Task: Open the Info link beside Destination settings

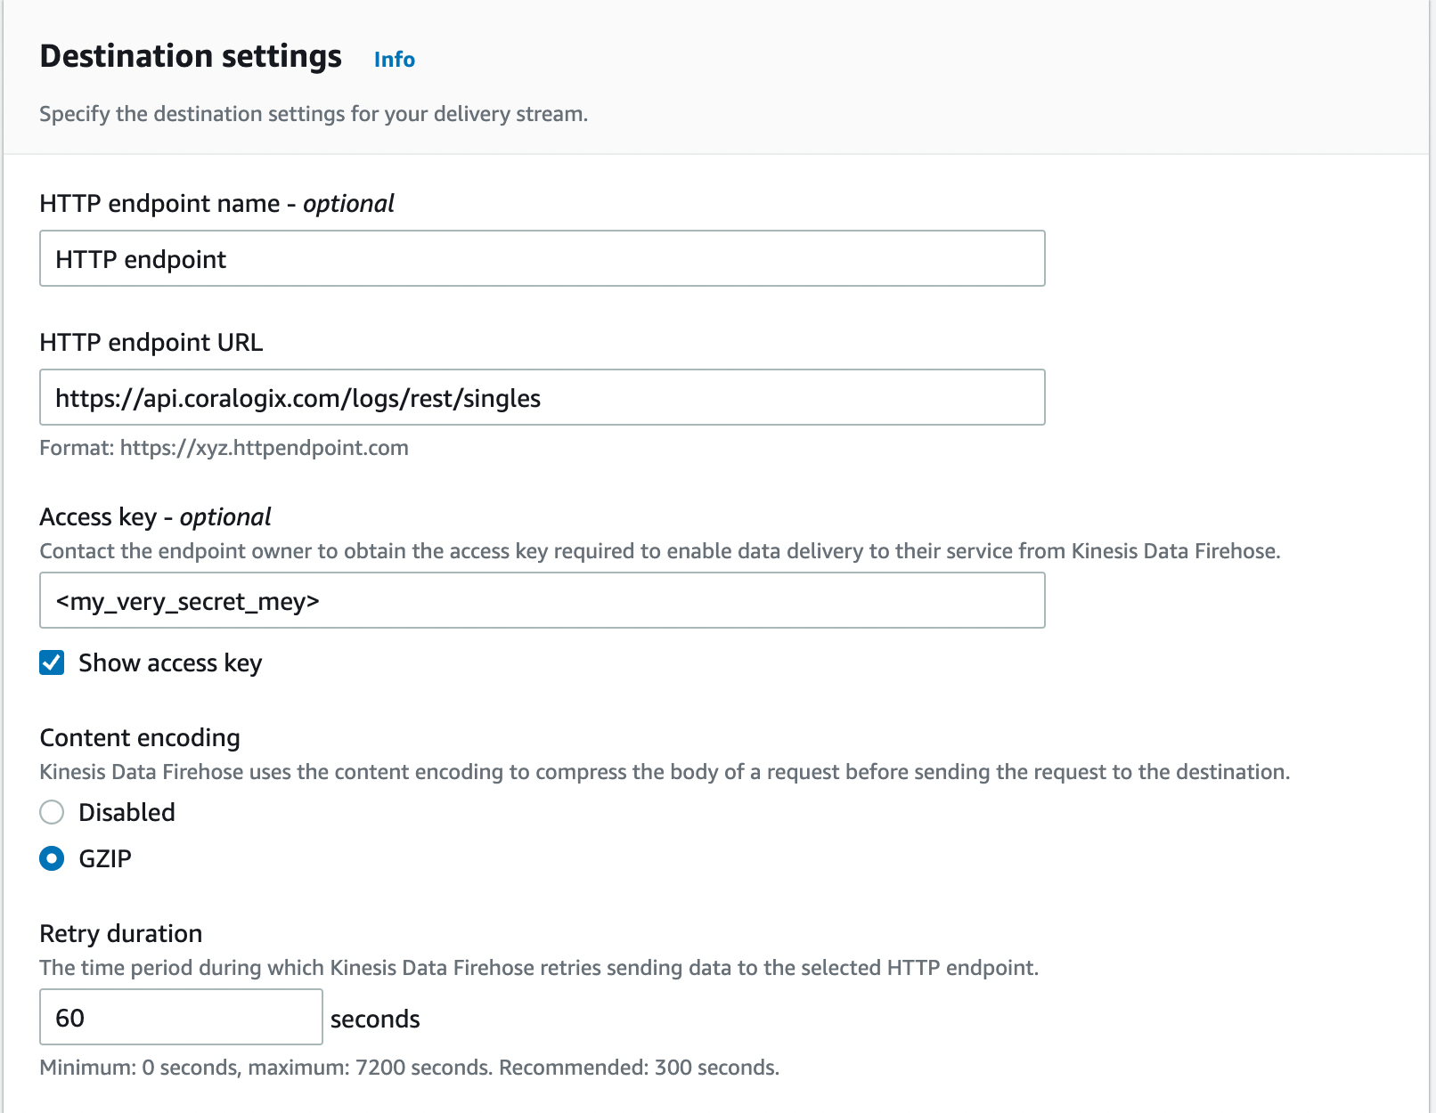Action: (394, 60)
